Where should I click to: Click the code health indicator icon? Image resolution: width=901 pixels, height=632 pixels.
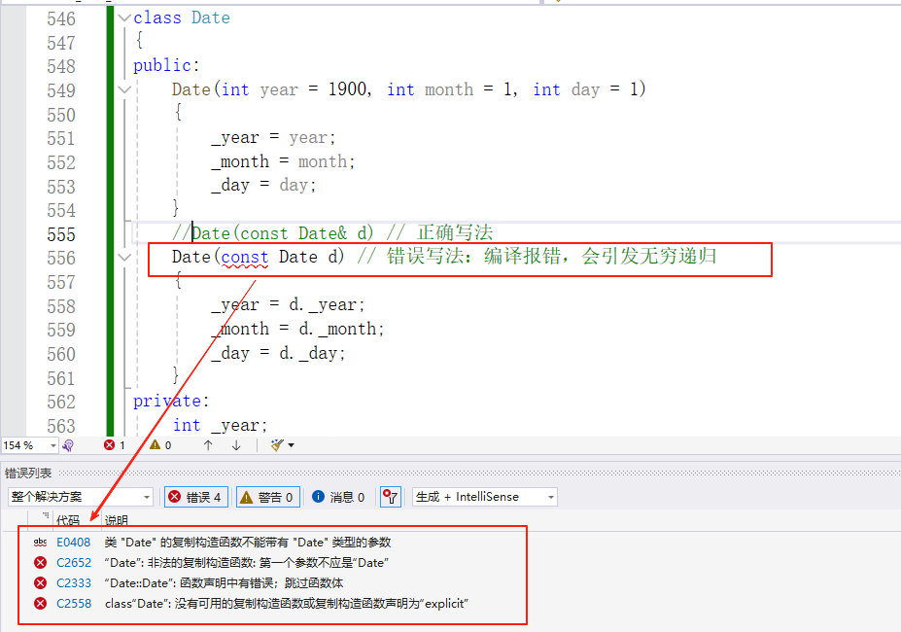68,445
